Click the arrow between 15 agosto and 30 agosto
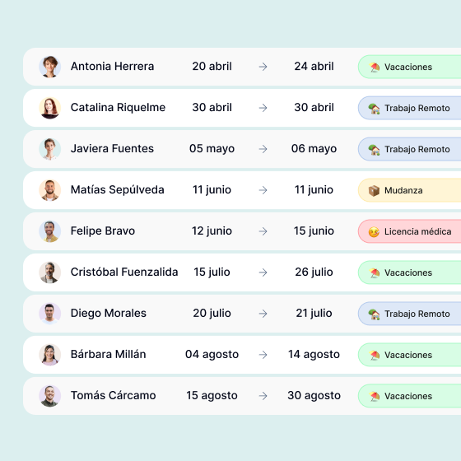Screen dimensions: 461x461 pos(263,396)
